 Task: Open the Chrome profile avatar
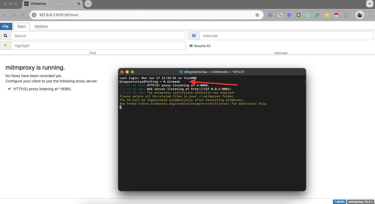click(360, 15)
